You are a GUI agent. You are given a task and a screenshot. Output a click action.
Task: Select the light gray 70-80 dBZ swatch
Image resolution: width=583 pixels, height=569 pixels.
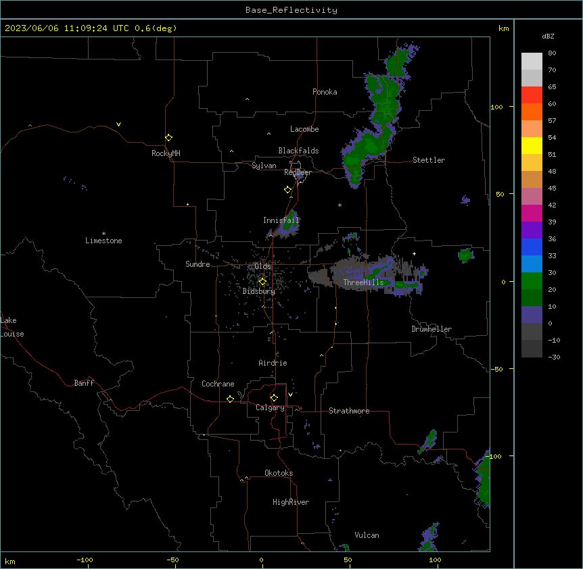(532, 61)
